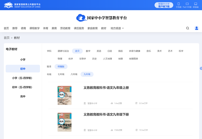Screen dimensions: 202x139
Task: Go to the 劳动教育 navigation tab
Action: (65, 28)
